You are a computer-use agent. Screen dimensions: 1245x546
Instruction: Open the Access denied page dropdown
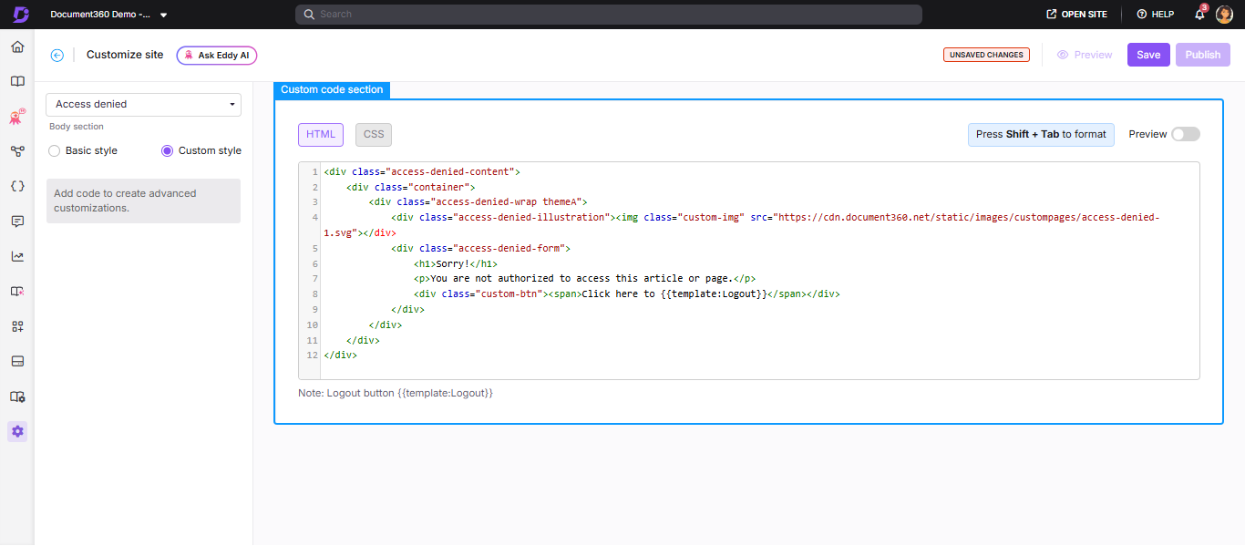(x=144, y=105)
